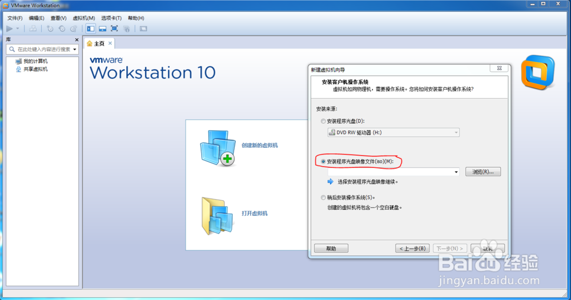Click the open virtual machine folder icon
This screenshot has height=300, width=571.
pyautogui.click(x=218, y=216)
